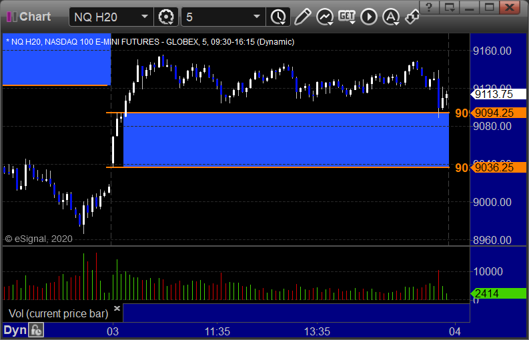The image size is (529, 340).
Task: Click the symbol link arrows icon
Action: (412, 17)
